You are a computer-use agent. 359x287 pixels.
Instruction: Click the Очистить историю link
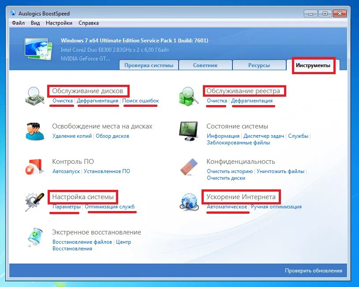[x=230, y=171]
